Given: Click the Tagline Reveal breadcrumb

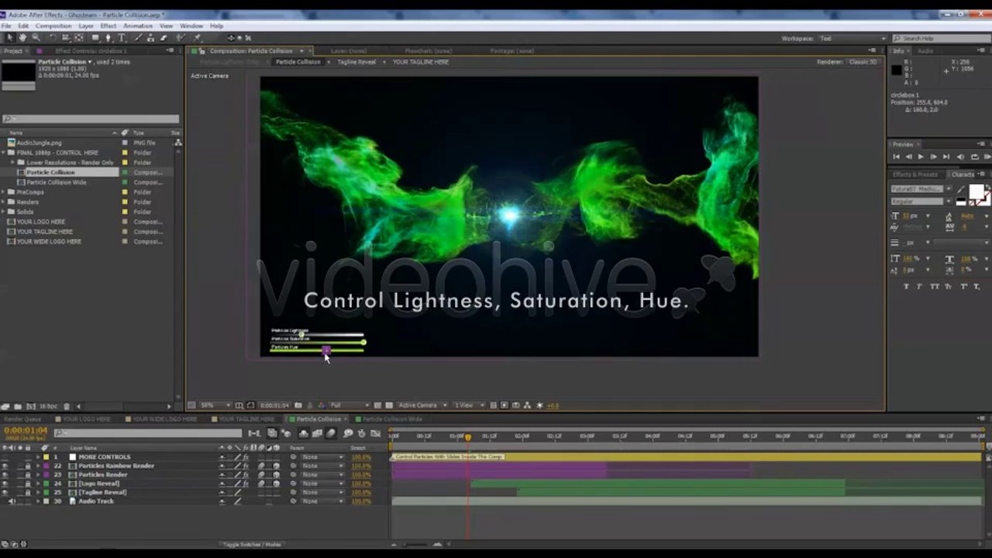Looking at the screenshot, I should [x=356, y=62].
